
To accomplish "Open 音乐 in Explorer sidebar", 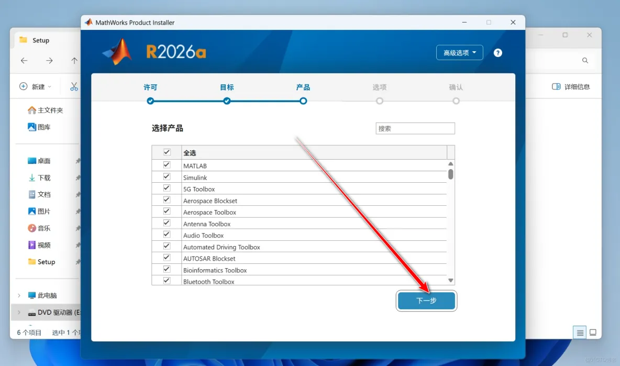I will [39, 228].
